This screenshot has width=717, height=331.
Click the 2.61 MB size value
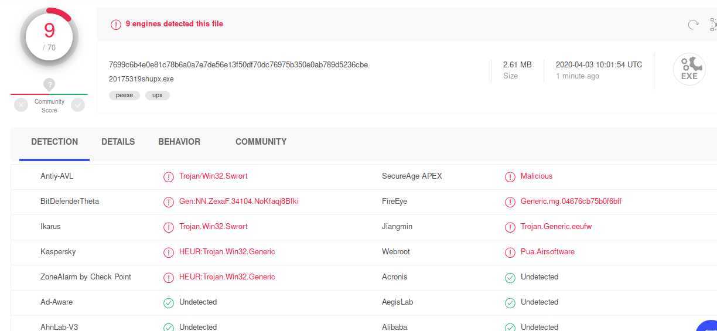517,64
